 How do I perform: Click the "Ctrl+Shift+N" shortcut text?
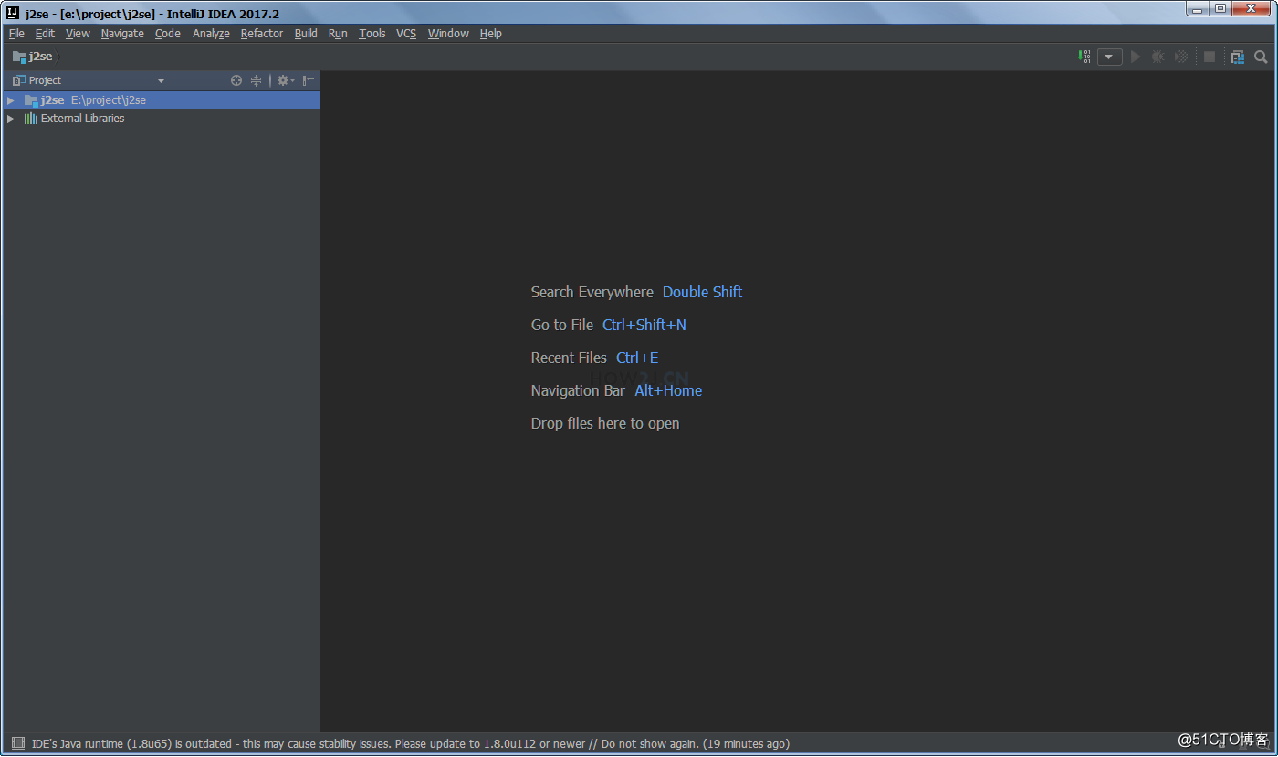tap(644, 325)
